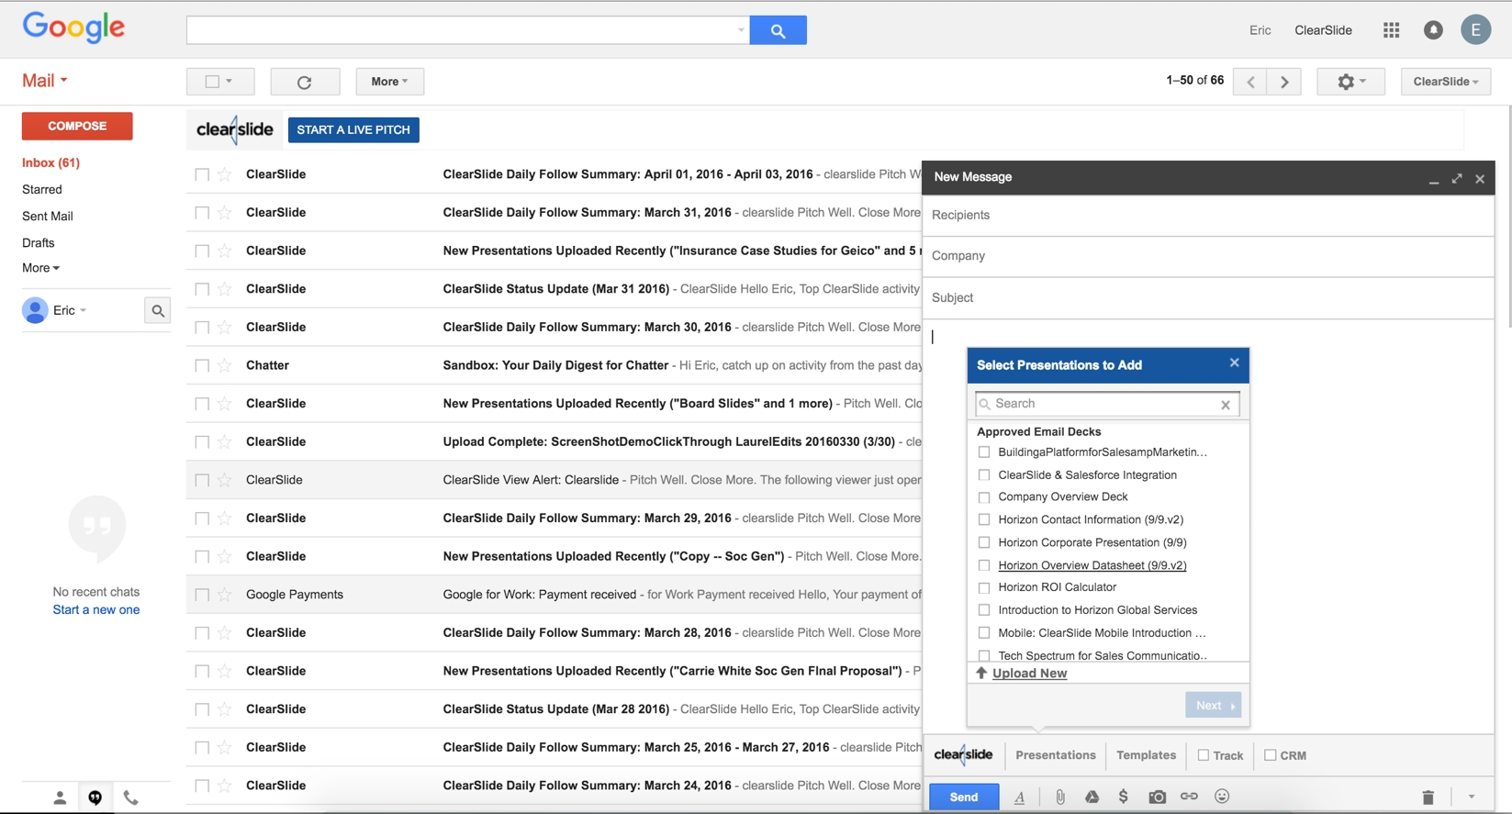The height and width of the screenshot is (814, 1512).
Task: Open the Starred folder
Action: tap(42, 189)
